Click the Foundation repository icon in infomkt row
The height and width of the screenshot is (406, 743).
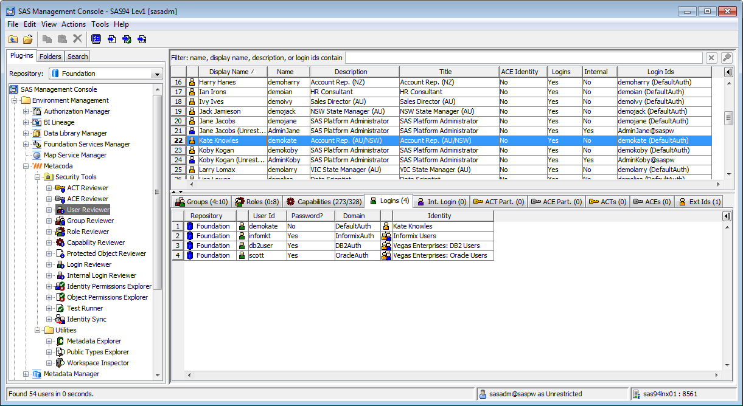[190, 236]
